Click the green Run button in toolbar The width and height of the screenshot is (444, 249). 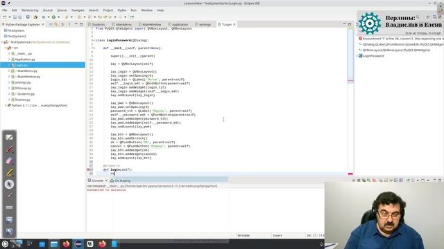click(53, 17)
